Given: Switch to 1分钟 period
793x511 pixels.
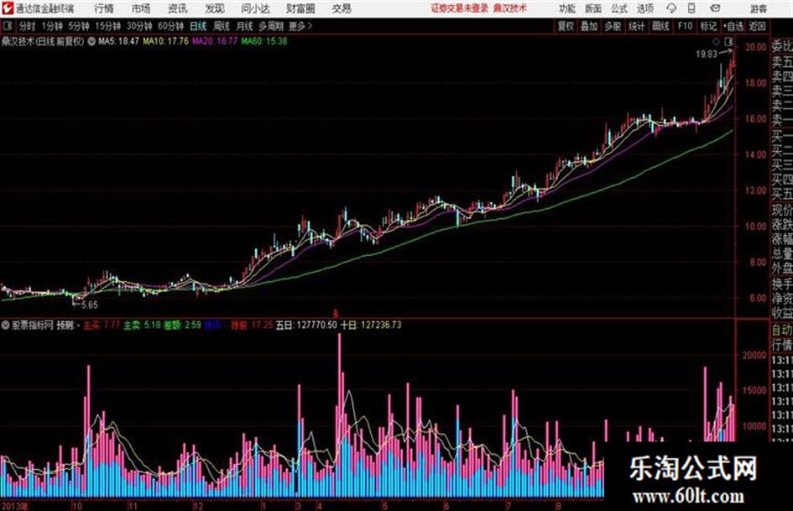Looking at the screenshot, I should coord(52,26).
